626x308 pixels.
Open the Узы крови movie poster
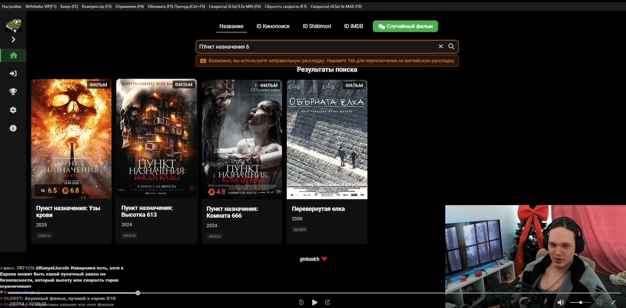pos(71,139)
